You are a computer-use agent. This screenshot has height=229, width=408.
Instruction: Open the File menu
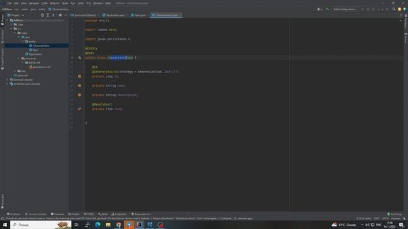pos(10,3)
